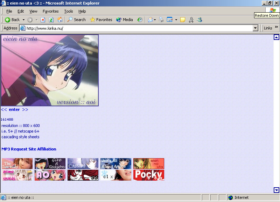280x202 pixels.
Task: Click the MP3 Request Site Affiliation link
Action: [x=29, y=149]
